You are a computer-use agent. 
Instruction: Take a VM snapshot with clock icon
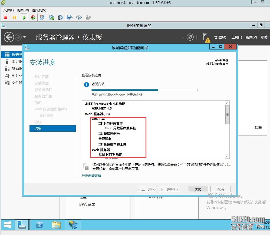tap(42, 17)
